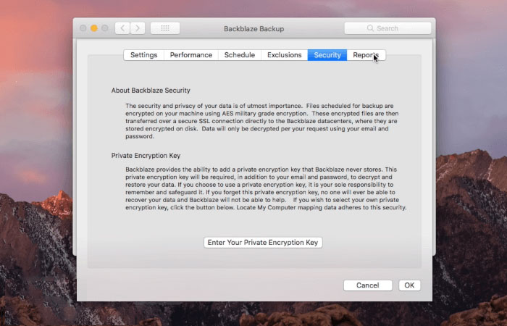
Task: Open the Performance tab
Action: pyautogui.click(x=191, y=55)
